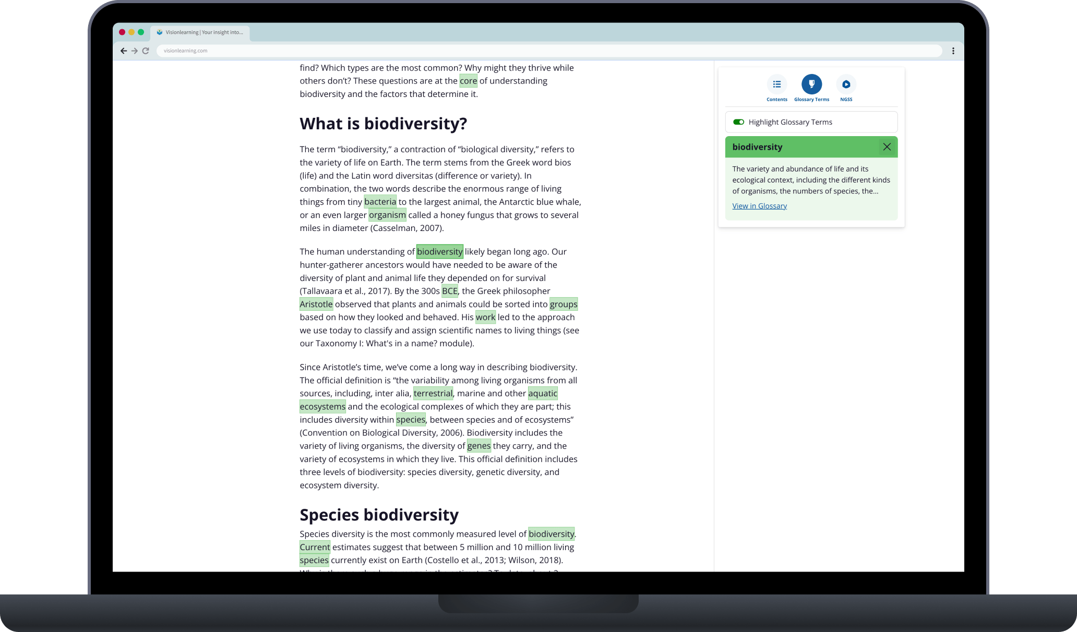Expand the biodiversity glossary definition

(759, 205)
